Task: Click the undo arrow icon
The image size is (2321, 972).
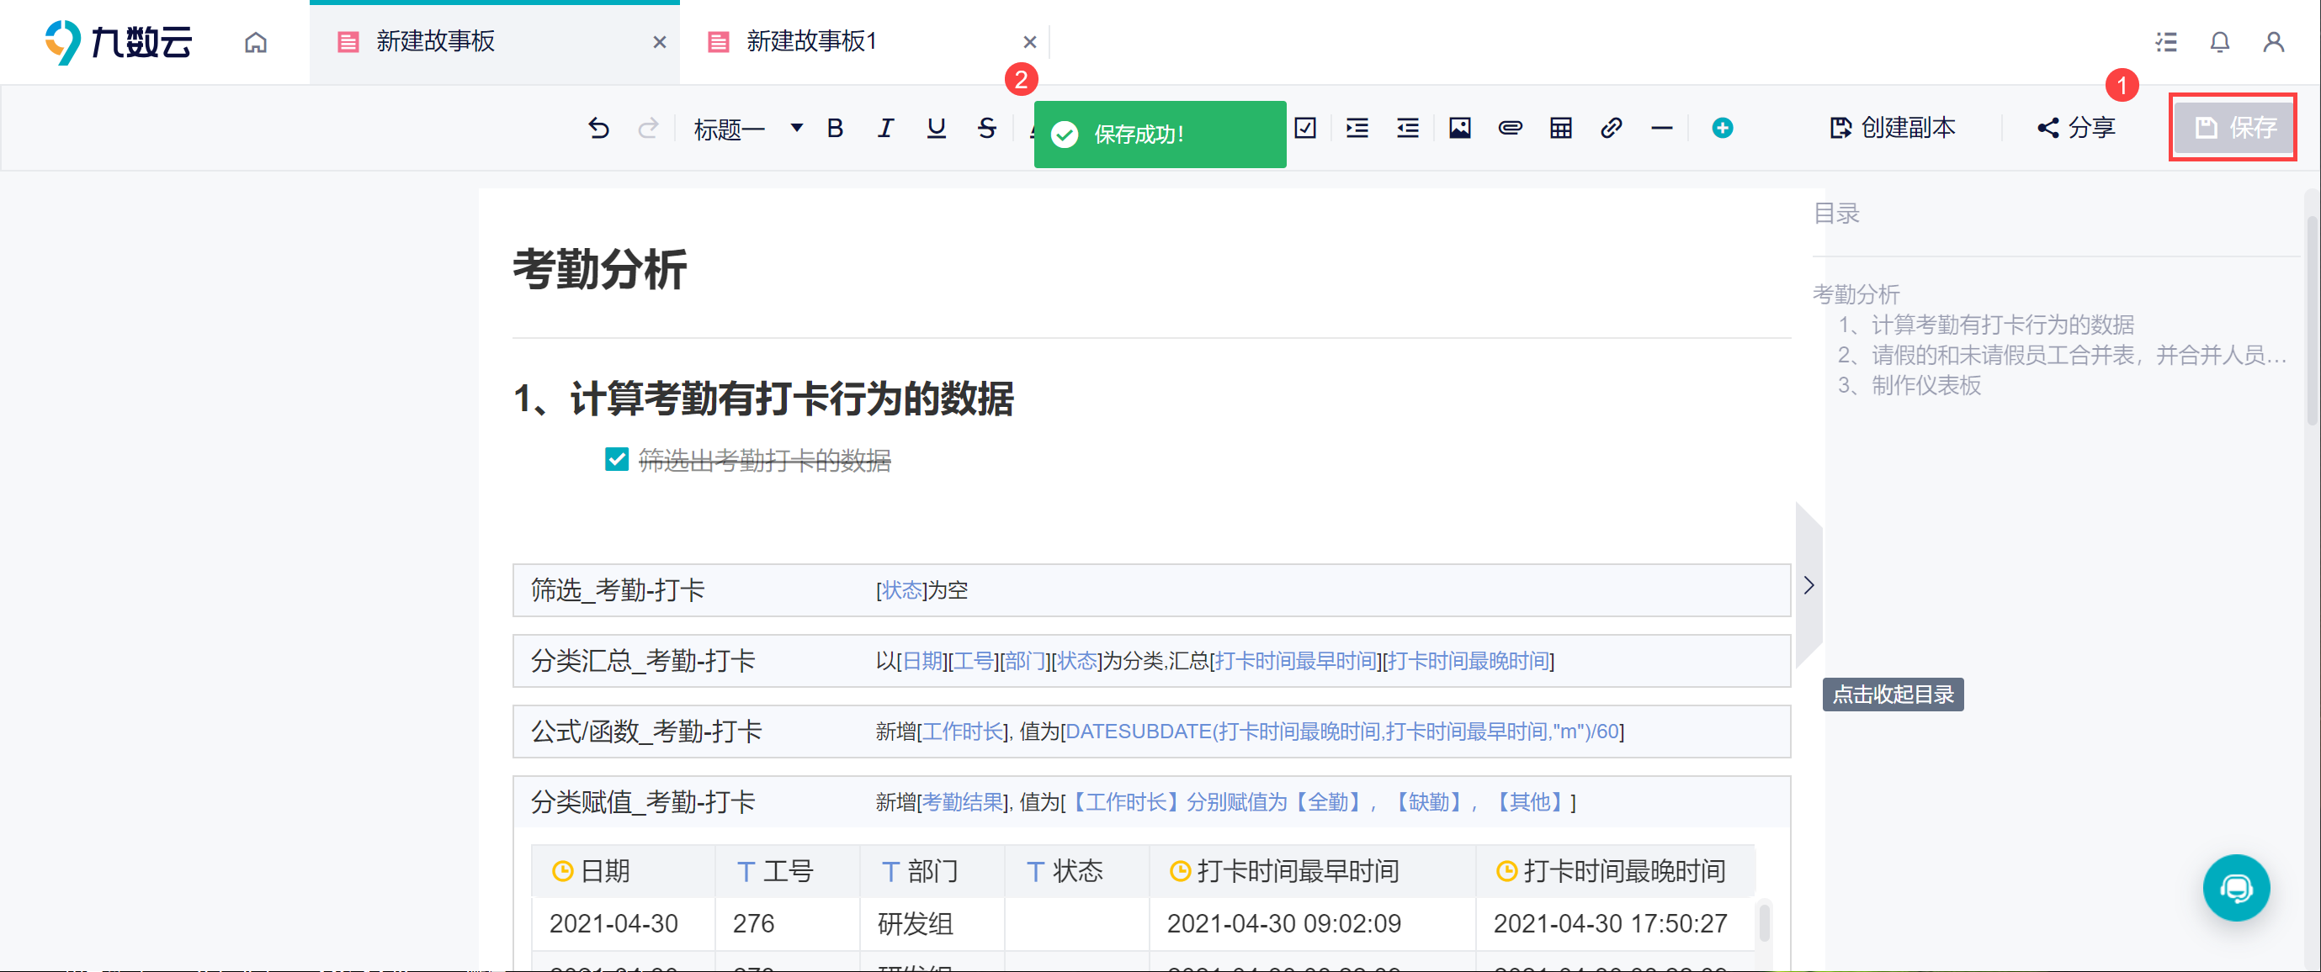Action: pyautogui.click(x=598, y=128)
